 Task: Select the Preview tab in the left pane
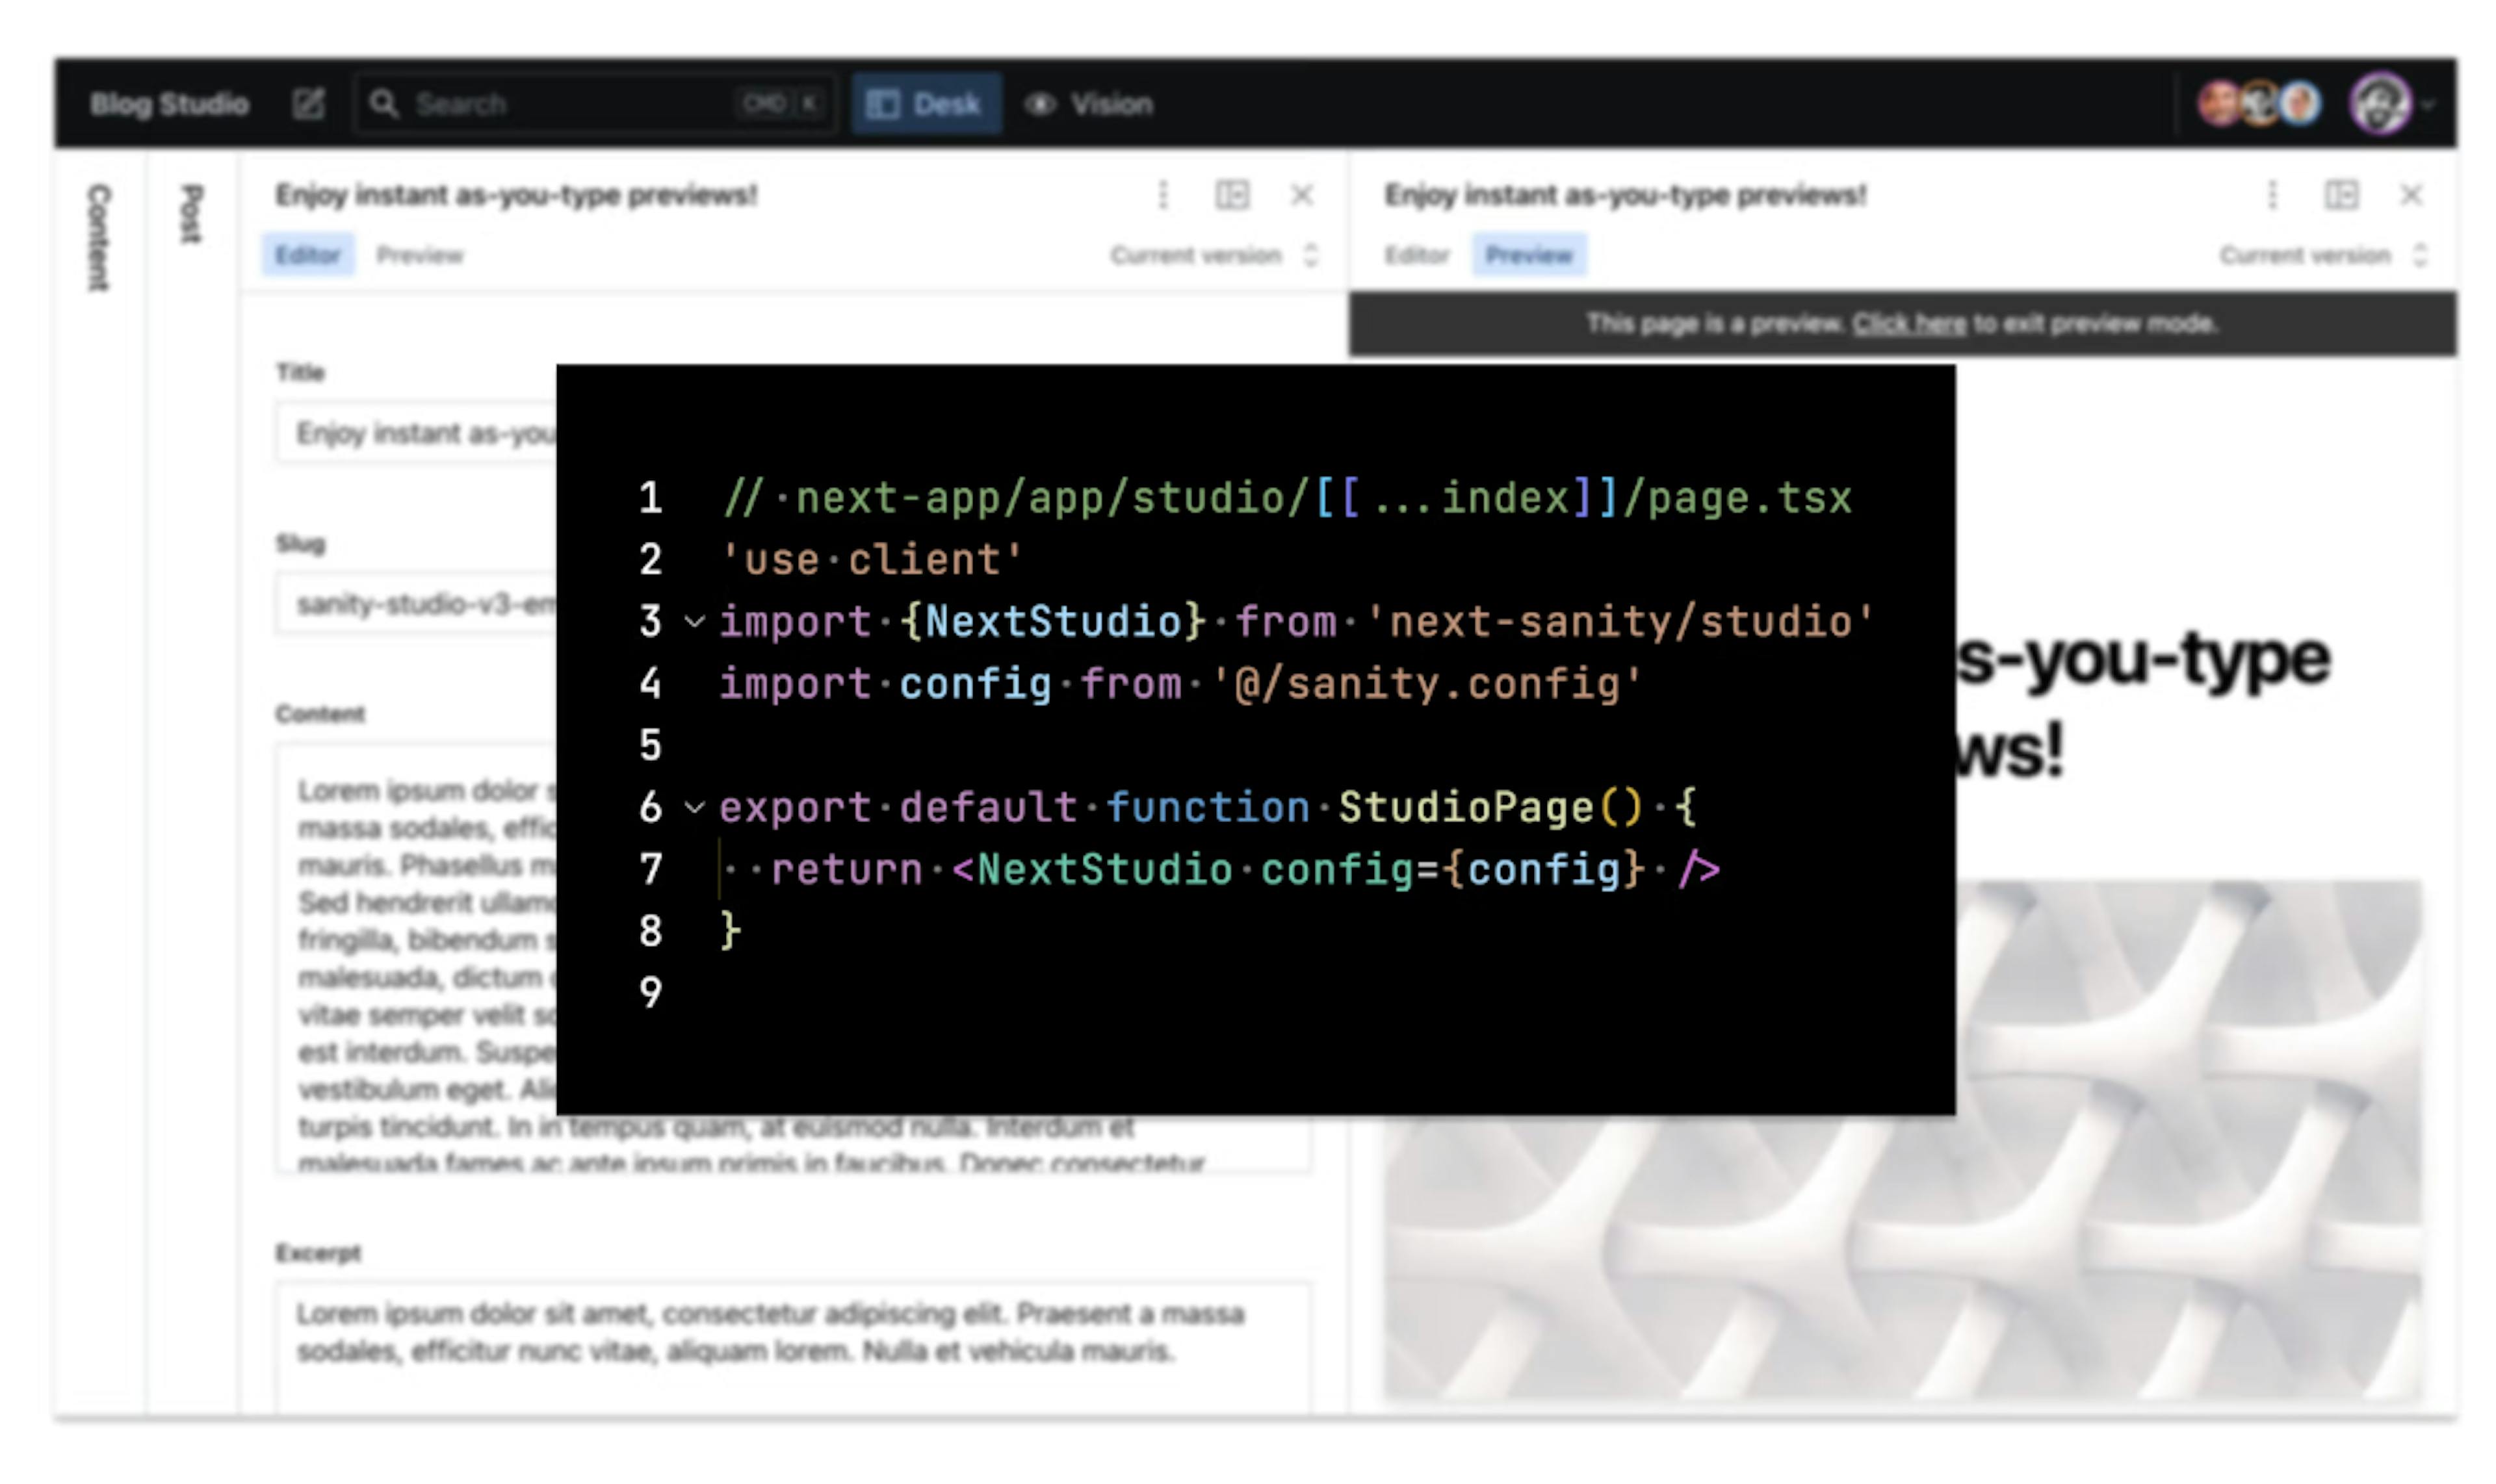click(419, 256)
